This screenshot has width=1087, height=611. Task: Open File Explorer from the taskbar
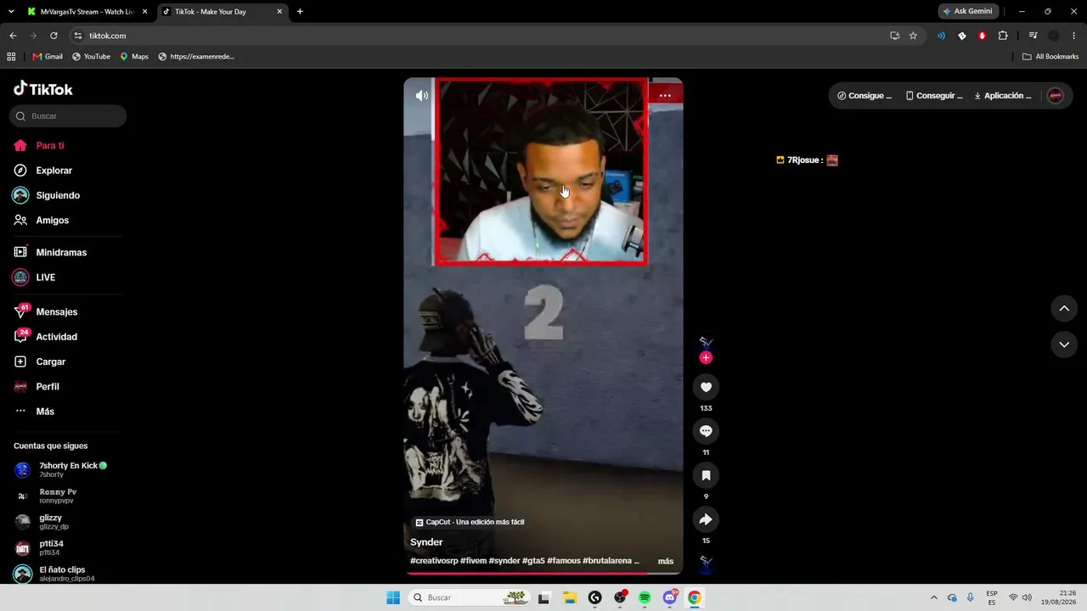point(570,597)
